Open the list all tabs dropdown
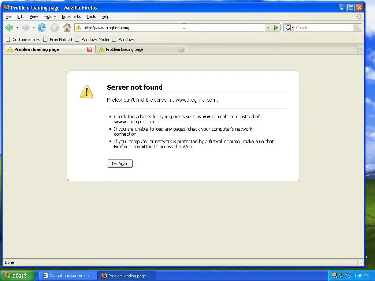The image size is (375, 281). coord(361,49)
